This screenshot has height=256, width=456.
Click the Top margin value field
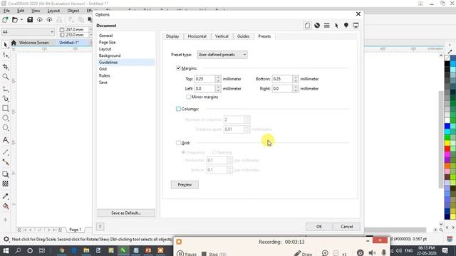click(x=205, y=79)
